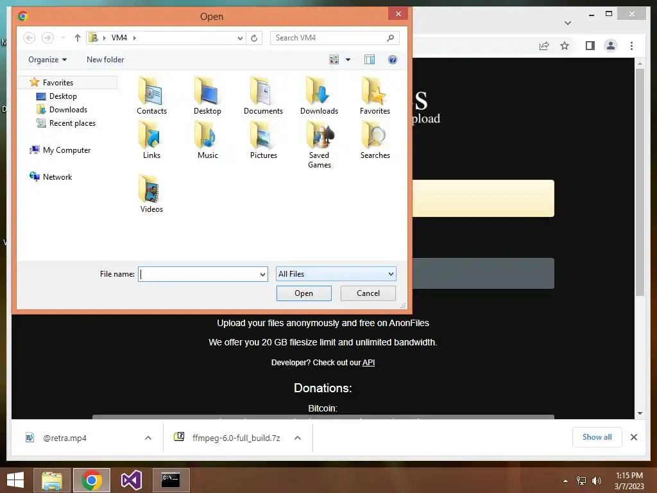
Task: Open the Videos folder
Action: pyautogui.click(x=151, y=194)
